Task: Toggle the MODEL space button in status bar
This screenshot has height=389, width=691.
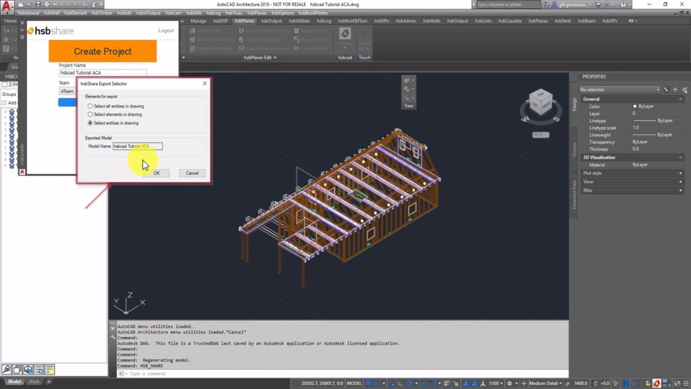Action: pos(354,384)
